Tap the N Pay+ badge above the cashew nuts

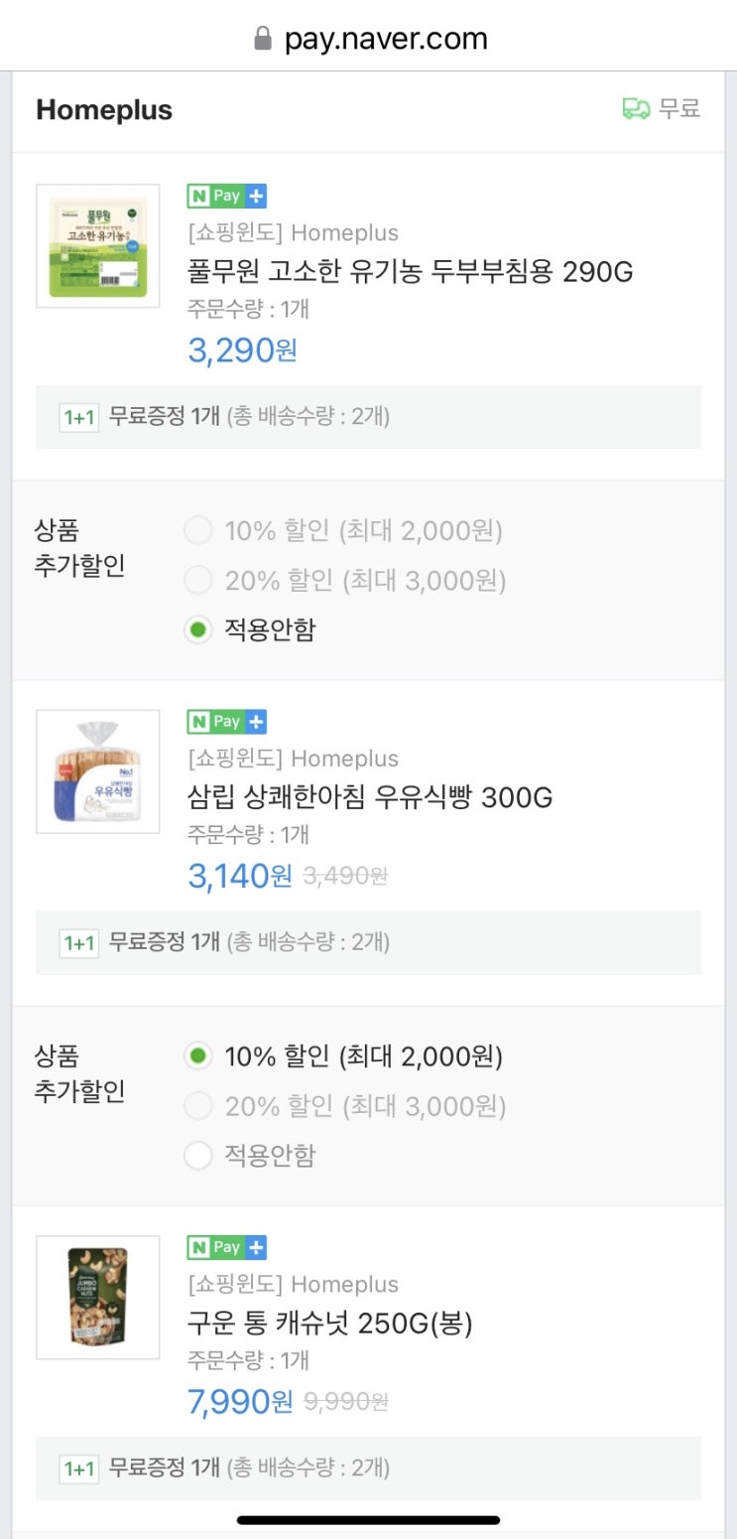[227, 1248]
